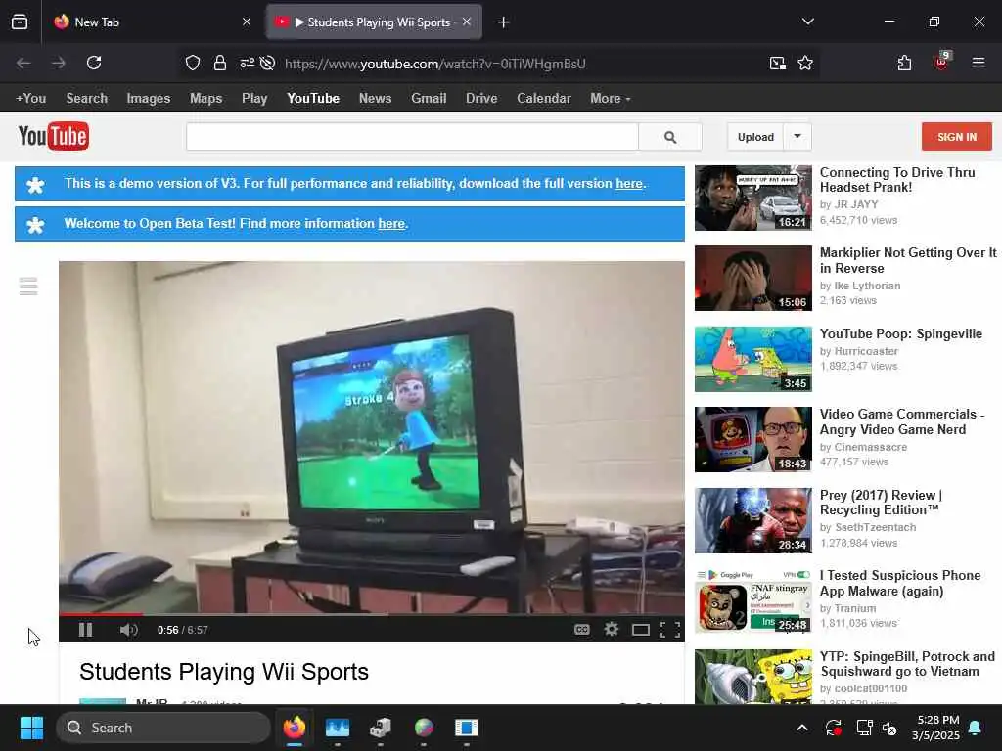Open picture-in-picture from address bar
The width and height of the screenshot is (1002, 751).
[x=778, y=63]
